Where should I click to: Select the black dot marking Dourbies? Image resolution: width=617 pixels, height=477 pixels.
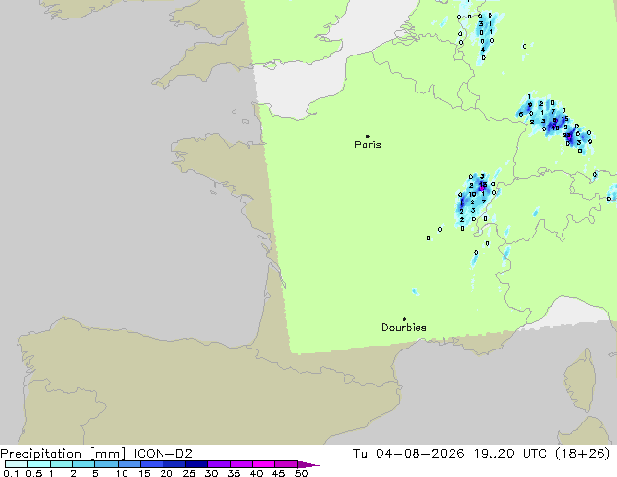click(404, 319)
